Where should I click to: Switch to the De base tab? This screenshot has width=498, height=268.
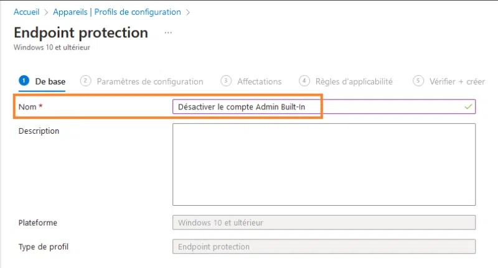pos(50,81)
